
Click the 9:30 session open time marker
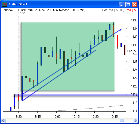(19, 117)
